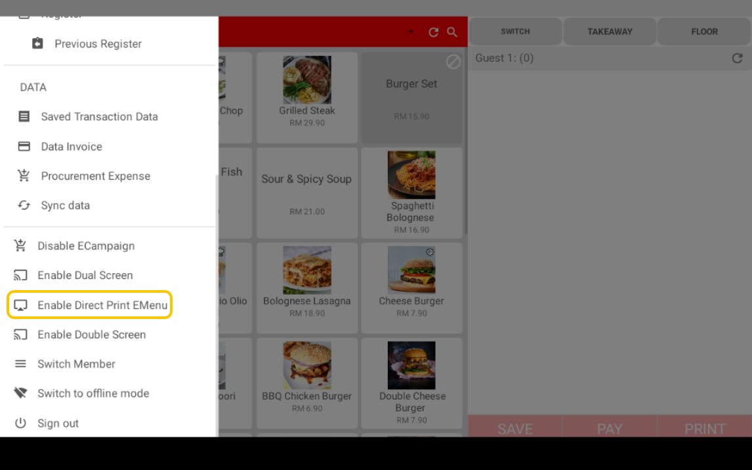Viewport: 752px width, 470px height.
Task: Click the refresh icon in red header
Action: click(434, 32)
